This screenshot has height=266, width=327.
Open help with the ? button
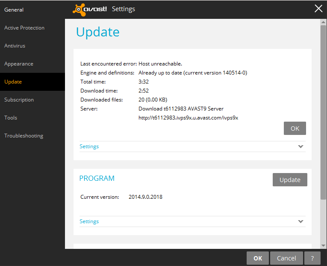tap(312, 258)
